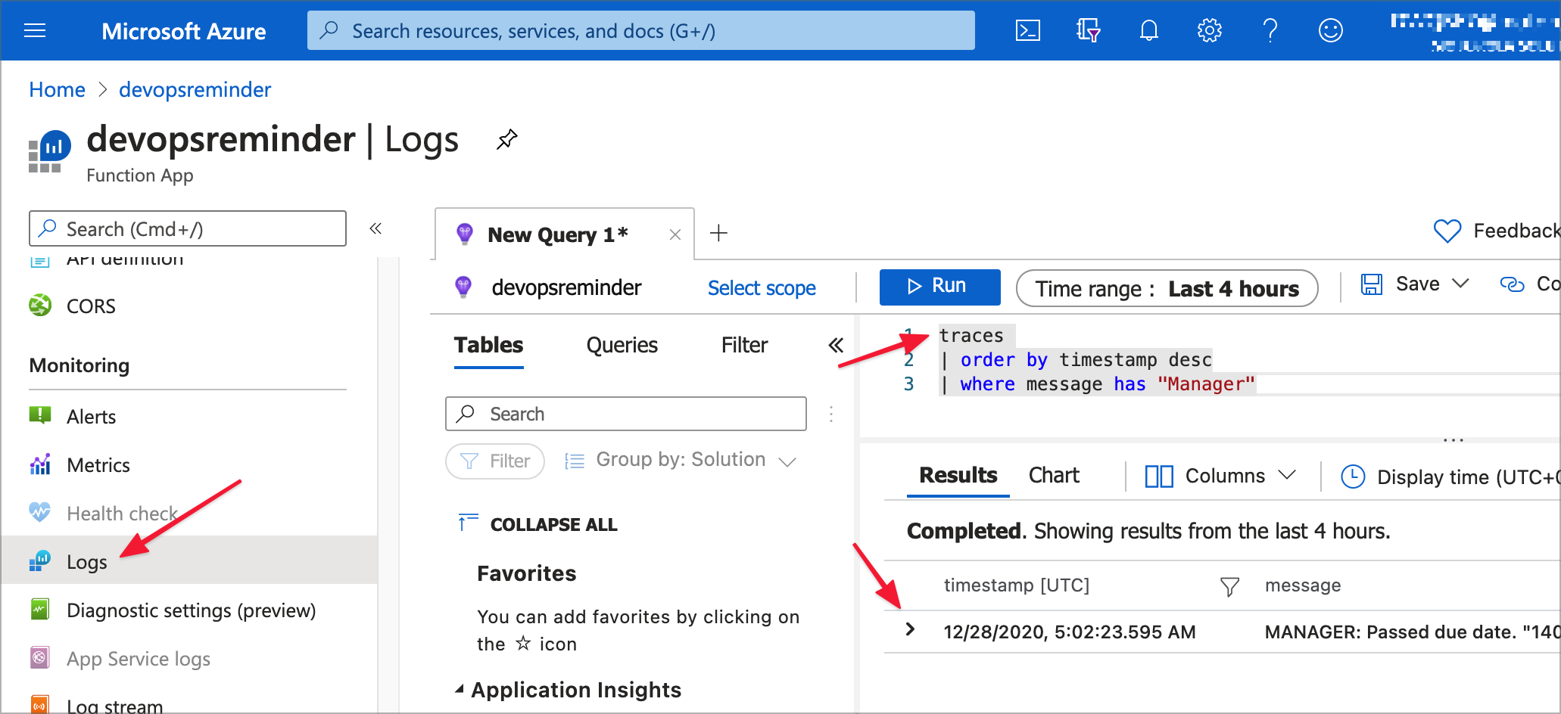Focus the global search resources box
This screenshot has width=1561, height=714.
[x=640, y=30]
